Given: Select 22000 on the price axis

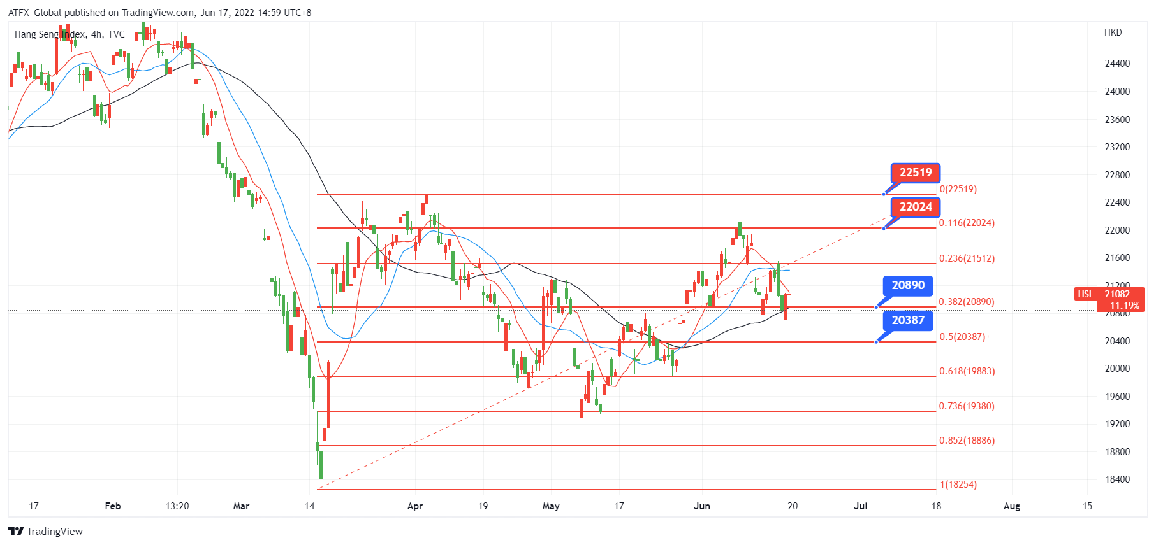Looking at the screenshot, I should pyautogui.click(x=1117, y=230).
